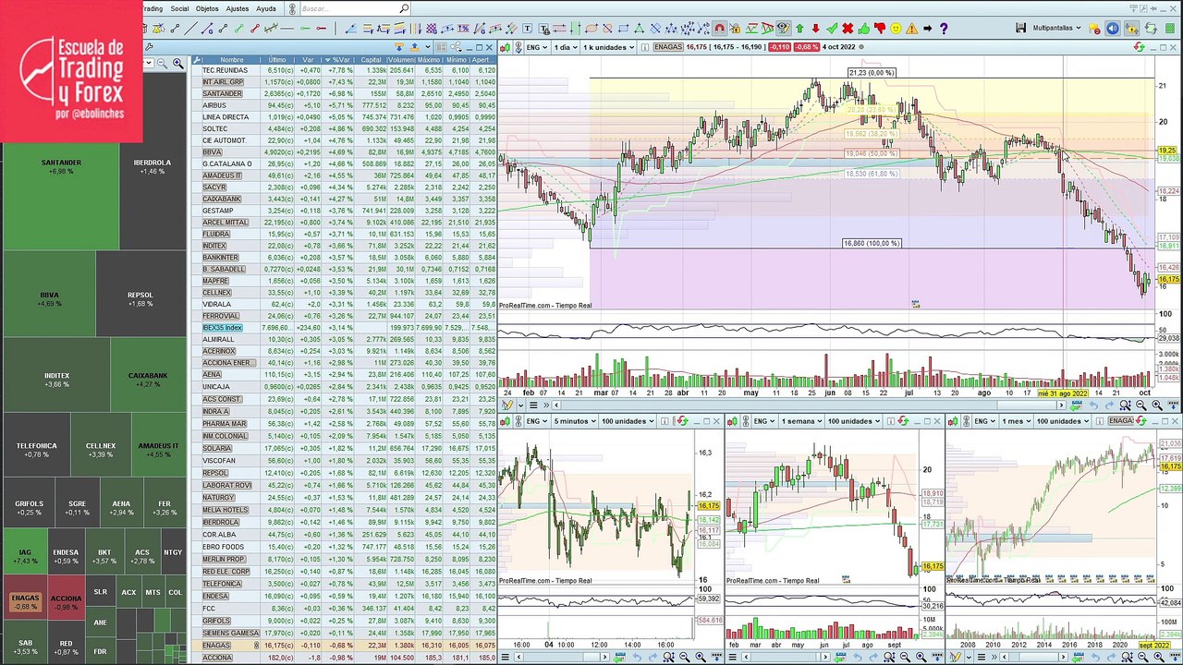Select the red thumbs-down marker
This screenshot has height=665, width=1183.
pos(880,29)
